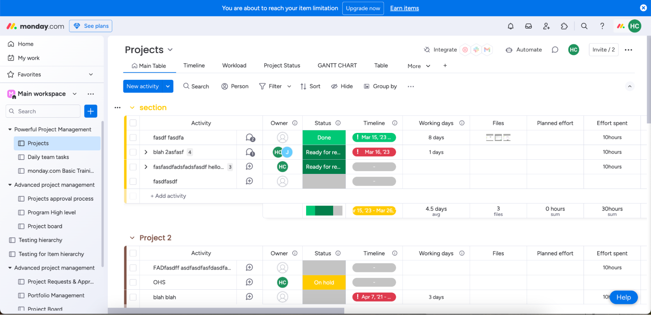Click the On hold status cell
Viewport: 651px width, 315px height.
(324, 282)
